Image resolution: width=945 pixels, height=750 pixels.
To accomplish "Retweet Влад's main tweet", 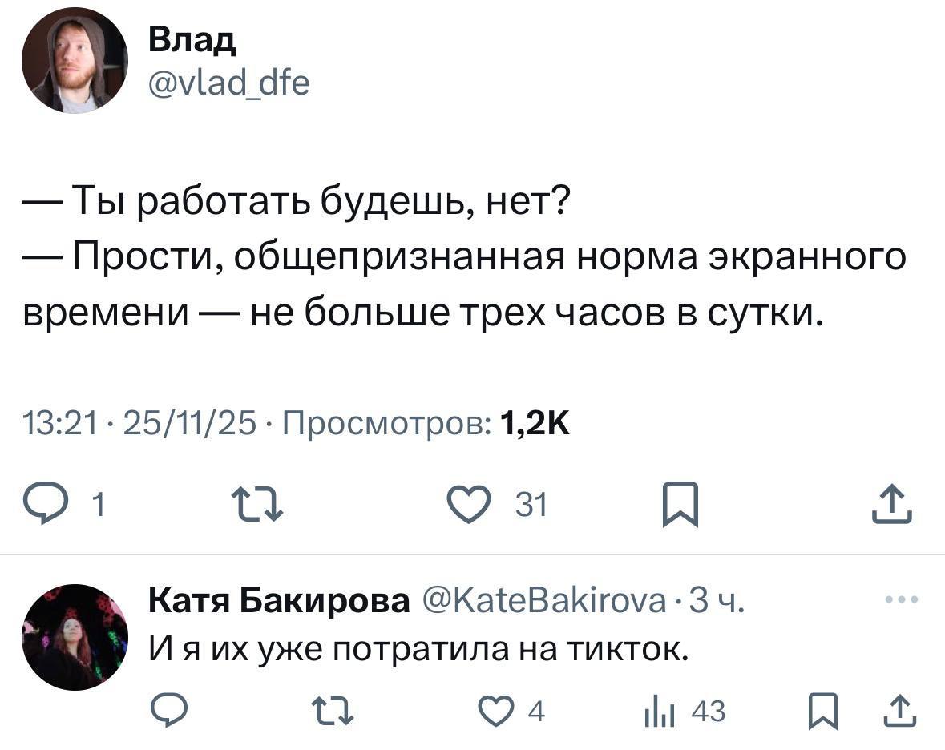I will [256, 506].
